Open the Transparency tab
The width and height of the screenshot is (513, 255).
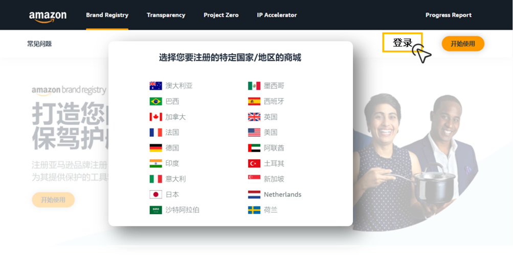166,15
